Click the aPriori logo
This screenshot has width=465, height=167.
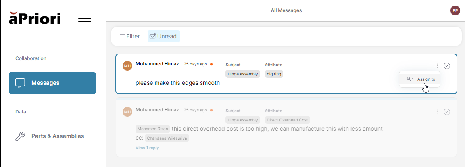tap(35, 18)
